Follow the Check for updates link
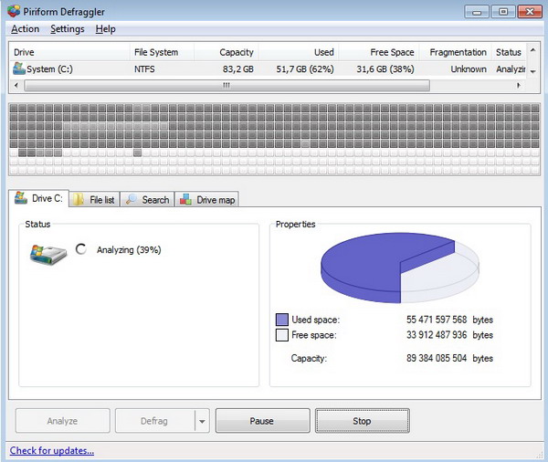The height and width of the screenshot is (462, 548). pyautogui.click(x=52, y=450)
